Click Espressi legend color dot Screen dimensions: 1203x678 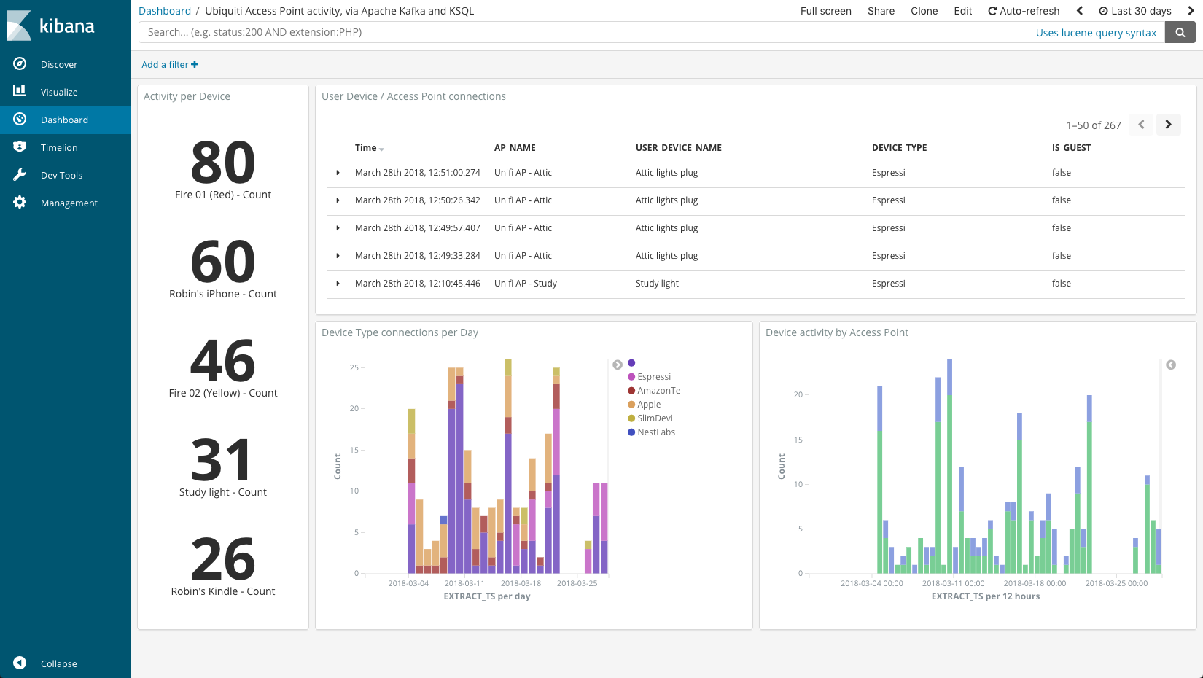point(631,376)
